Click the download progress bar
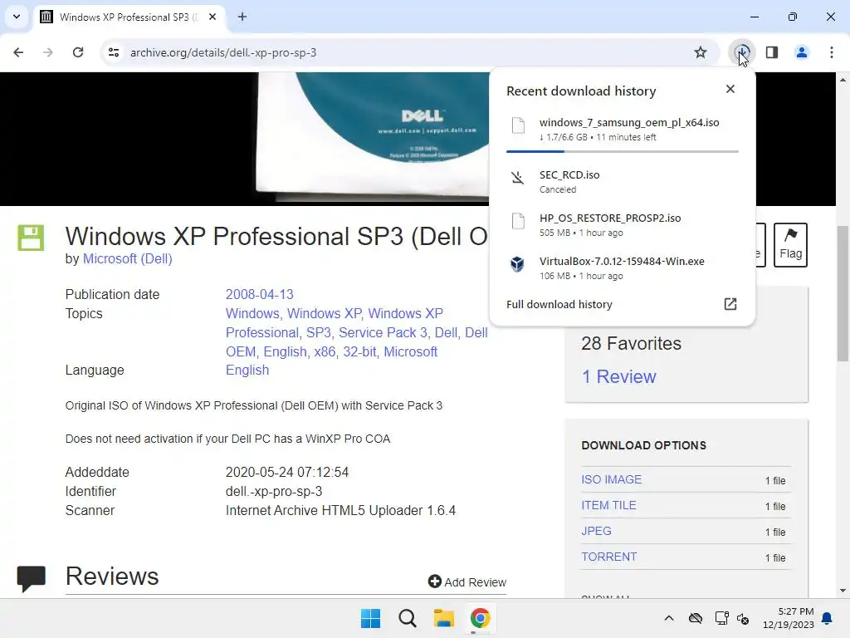Image resolution: width=850 pixels, height=638 pixels. coord(623,151)
